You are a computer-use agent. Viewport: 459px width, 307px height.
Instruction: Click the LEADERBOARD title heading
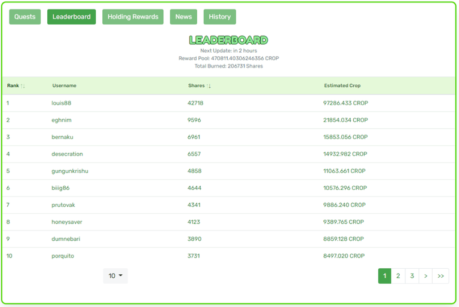[x=229, y=40]
